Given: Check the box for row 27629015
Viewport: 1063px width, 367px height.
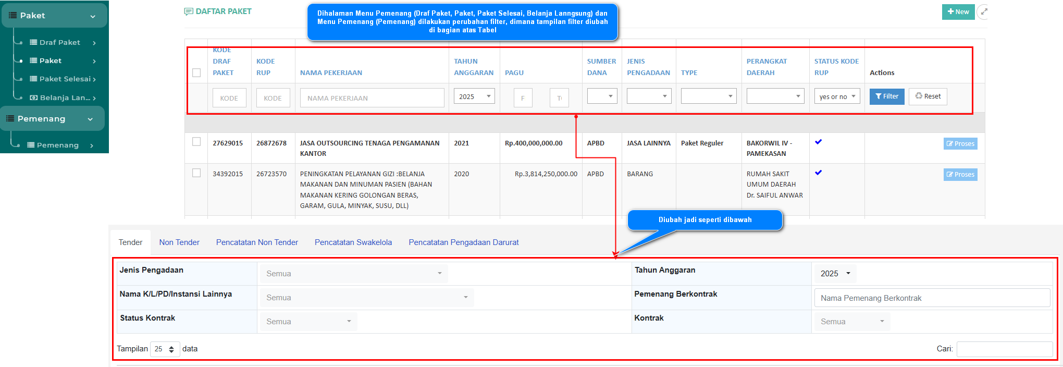Looking at the screenshot, I should click(x=196, y=142).
